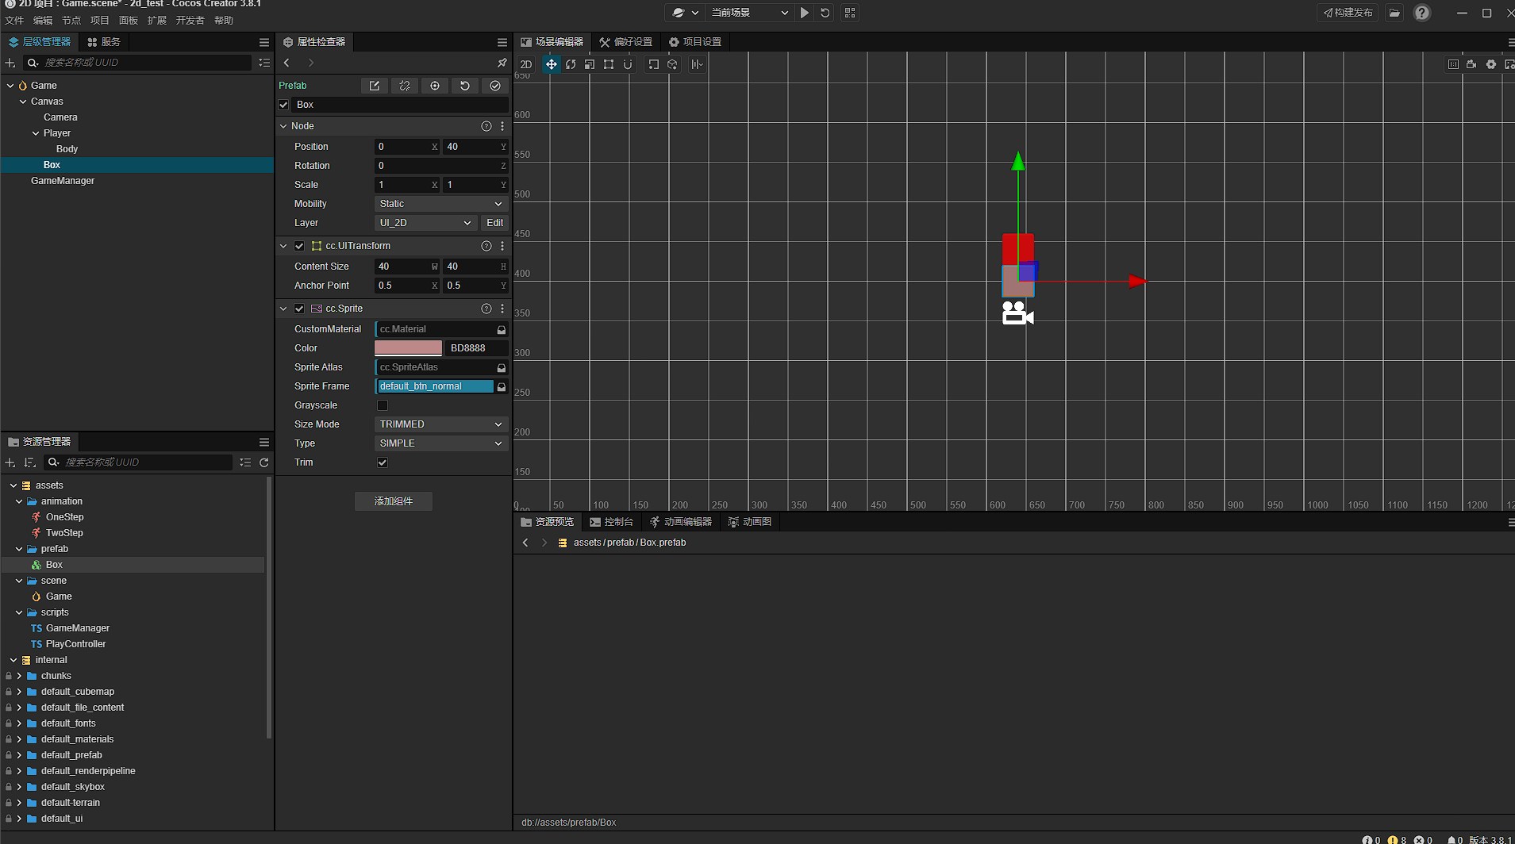Open the Type SIMPLE dropdown
The image size is (1515, 844).
[x=440, y=443]
